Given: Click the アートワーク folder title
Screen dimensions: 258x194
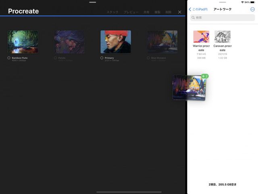Looking at the screenshot, I should pos(223,9).
